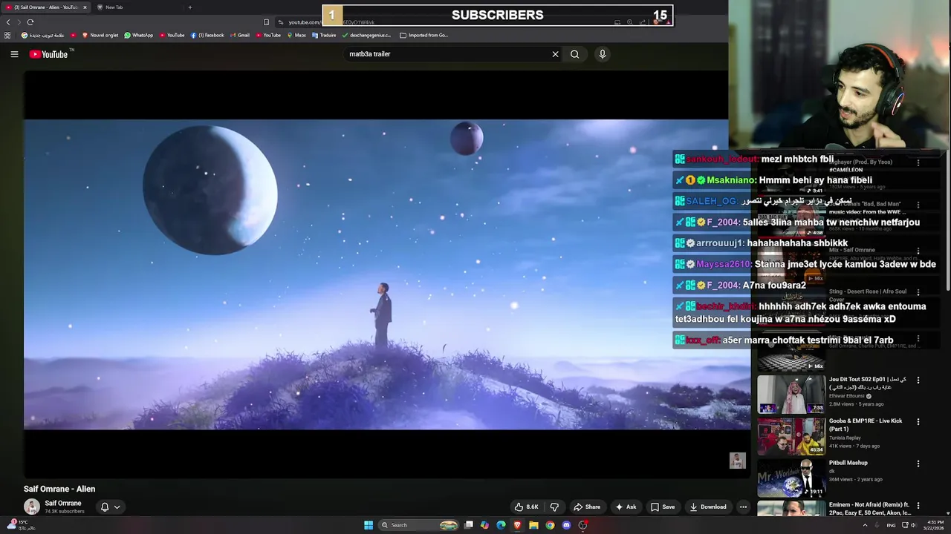Dislike the video
This screenshot has width=951, height=534.
[x=554, y=507]
